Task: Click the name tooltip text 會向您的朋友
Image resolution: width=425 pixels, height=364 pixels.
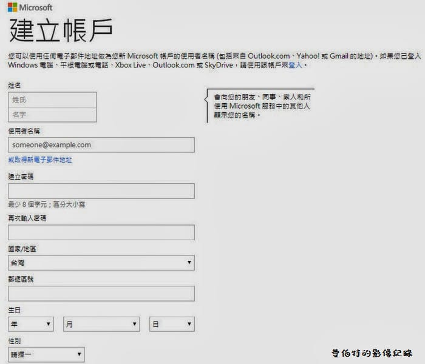Action: pyautogui.click(x=262, y=106)
